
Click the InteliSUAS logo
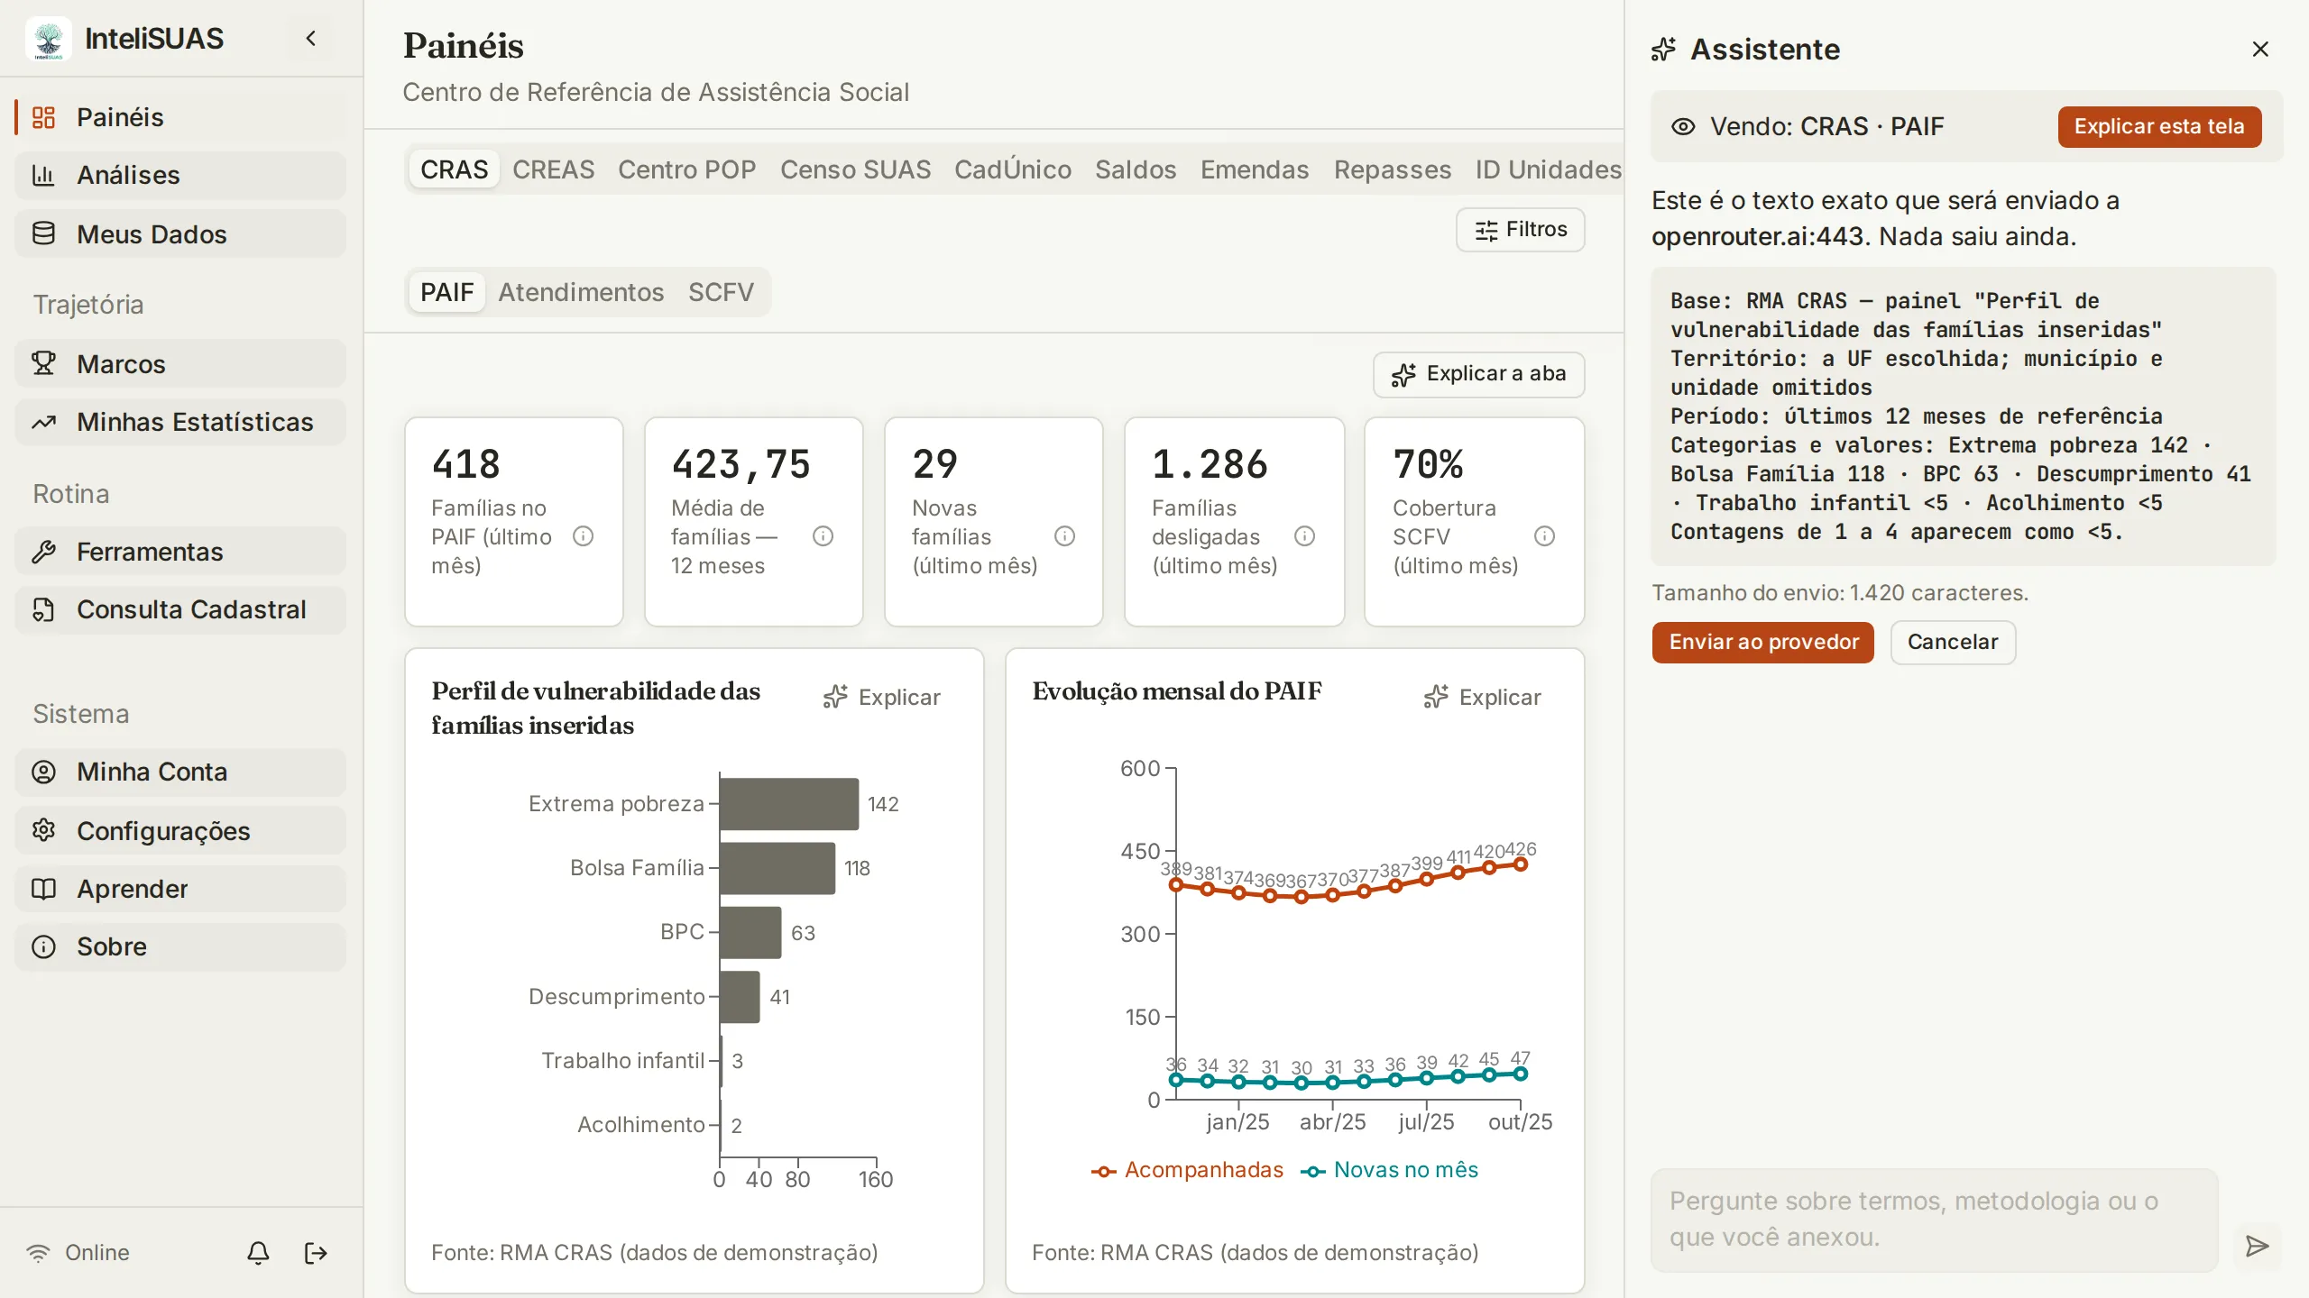(49, 39)
